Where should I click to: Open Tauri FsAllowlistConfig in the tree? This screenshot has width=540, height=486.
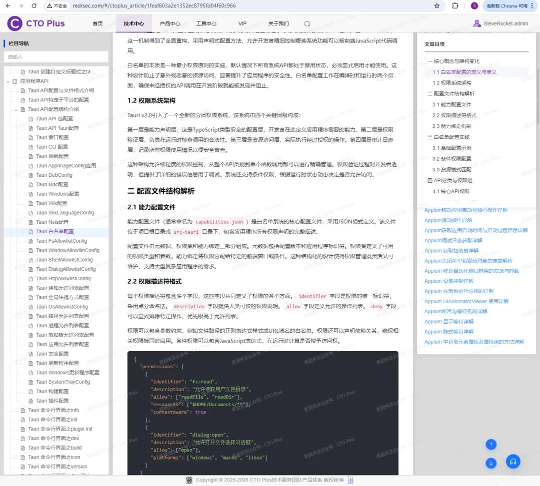[61, 241]
